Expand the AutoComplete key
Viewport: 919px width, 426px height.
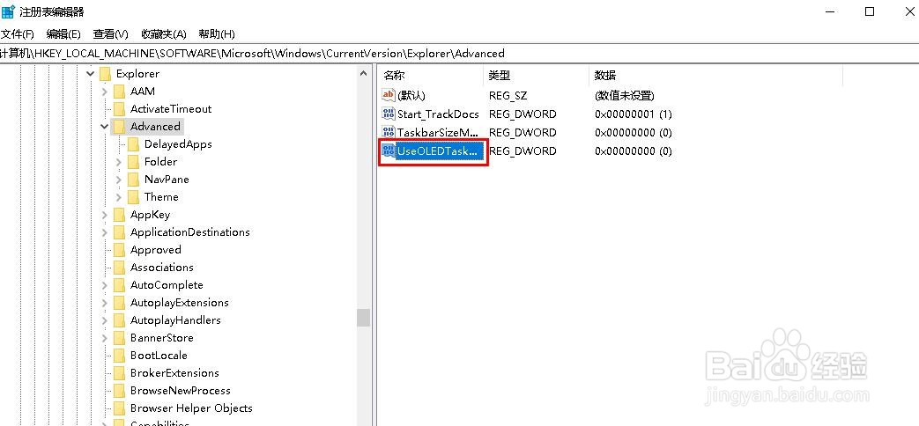point(104,285)
